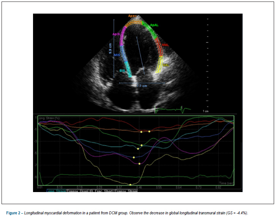Click the 0.28 time axis value
Viewport: 276px width, 217px height.
pos(99,188)
